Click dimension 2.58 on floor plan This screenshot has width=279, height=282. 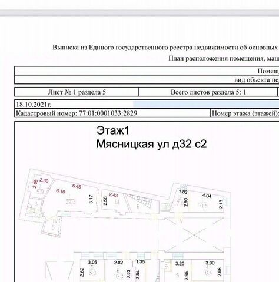coord(105,201)
